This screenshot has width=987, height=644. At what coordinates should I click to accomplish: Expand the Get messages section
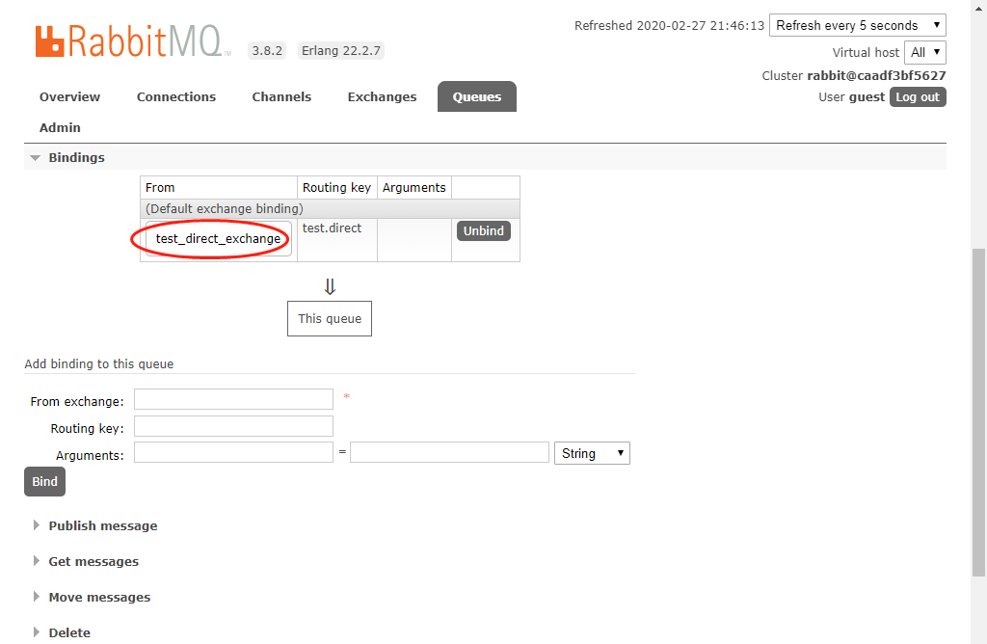[x=93, y=561]
